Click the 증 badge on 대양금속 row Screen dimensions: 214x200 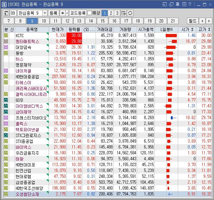click(6, 47)
